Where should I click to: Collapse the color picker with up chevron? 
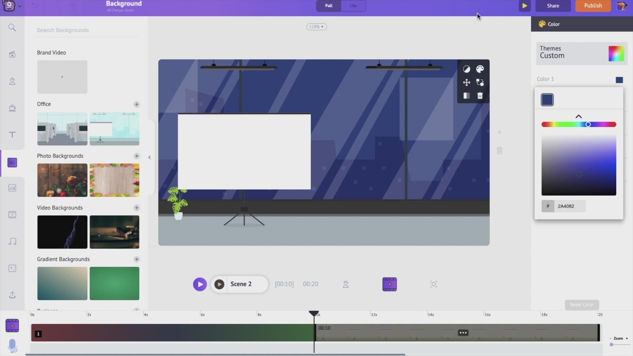click(579, 117)
